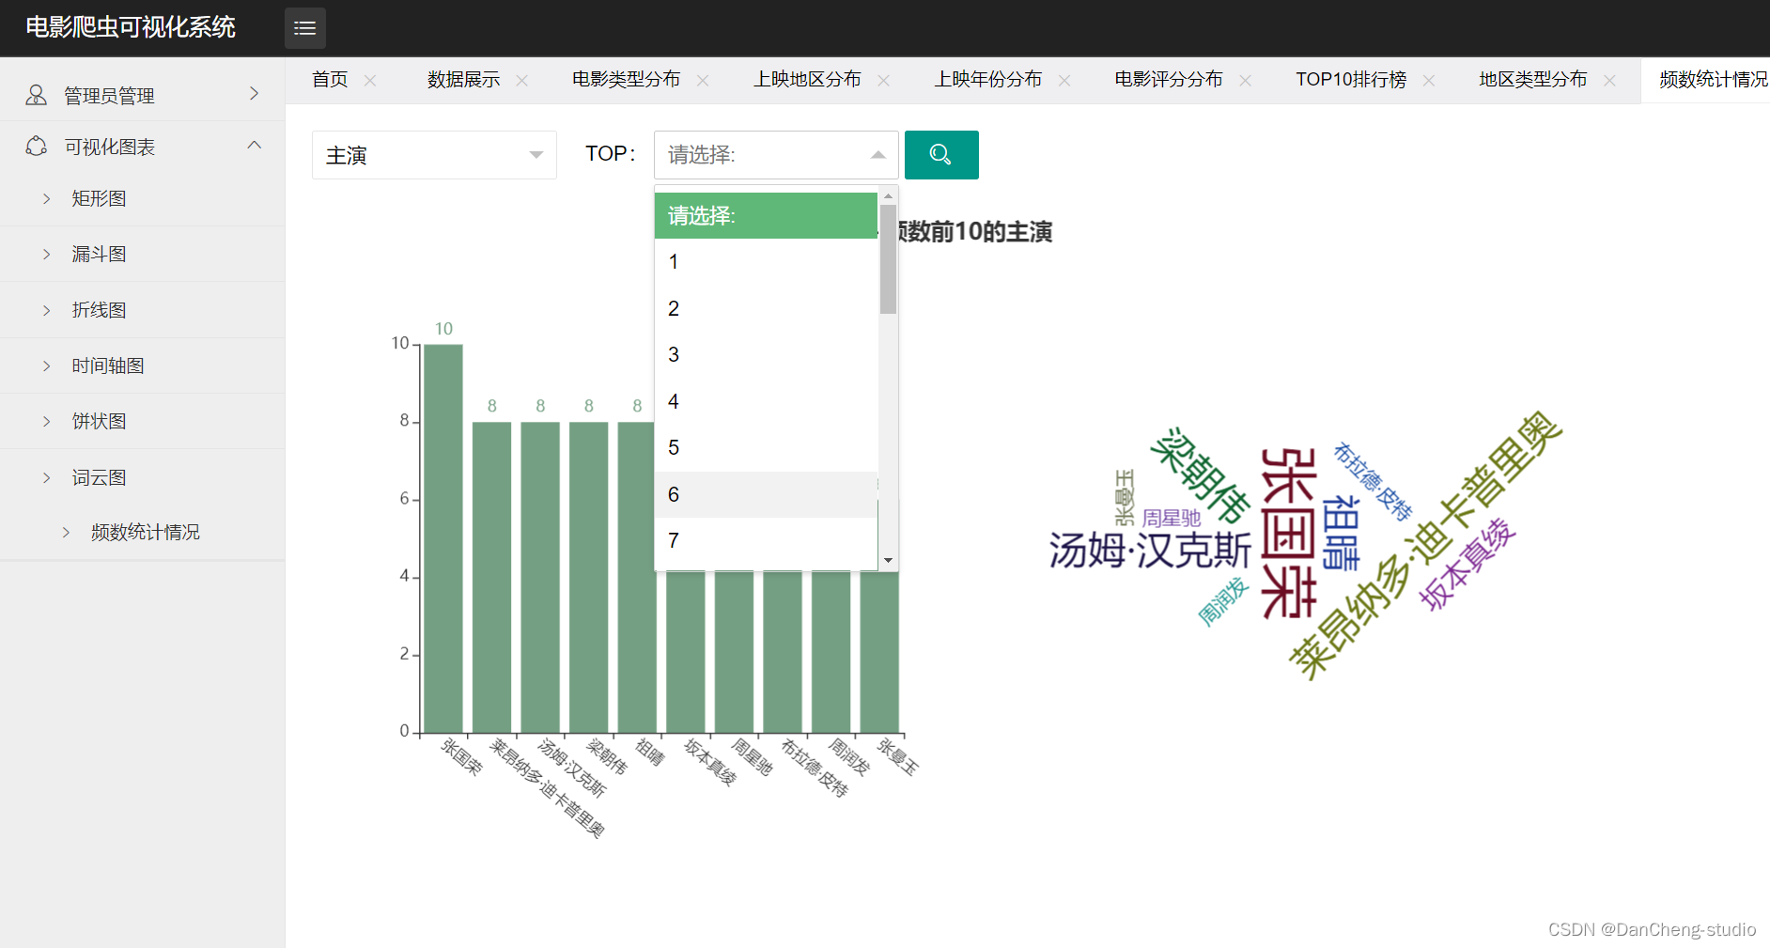1770x948 pixels.
Task: Click the green search magnifier button
Action: 941,155
